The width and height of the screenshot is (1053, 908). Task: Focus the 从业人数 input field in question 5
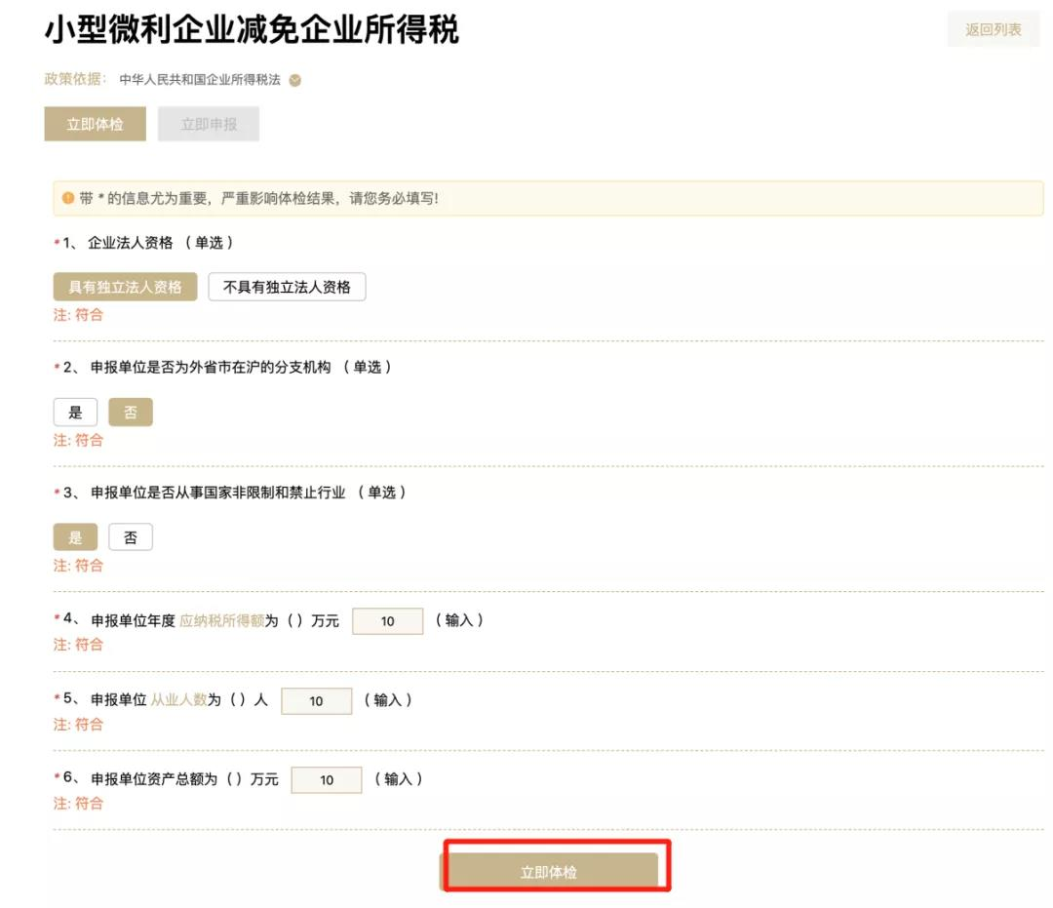point(316,701)
